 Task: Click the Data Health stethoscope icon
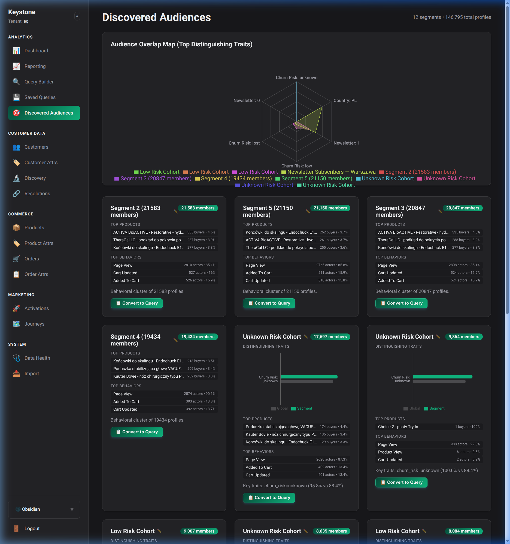click(x=16, y=358)
